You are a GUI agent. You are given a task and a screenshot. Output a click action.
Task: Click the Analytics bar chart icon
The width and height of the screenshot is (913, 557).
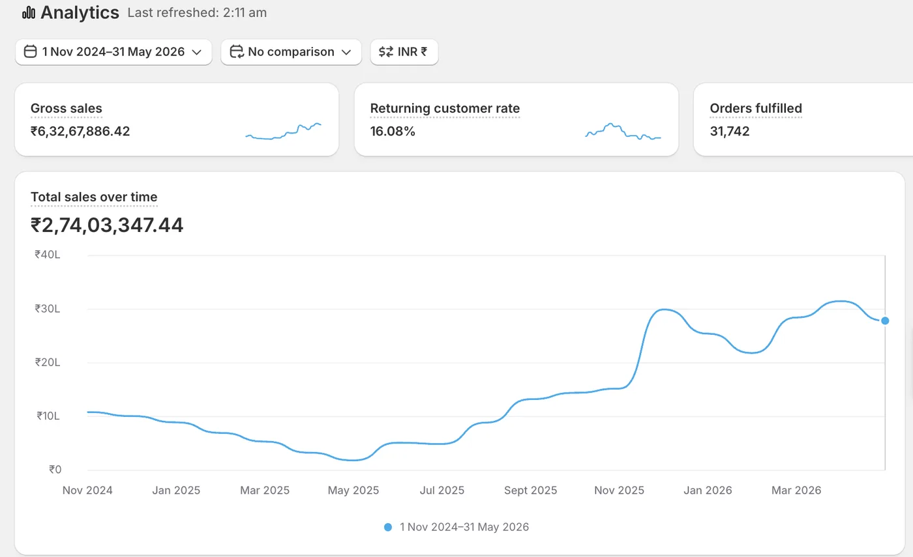(29, 12)
